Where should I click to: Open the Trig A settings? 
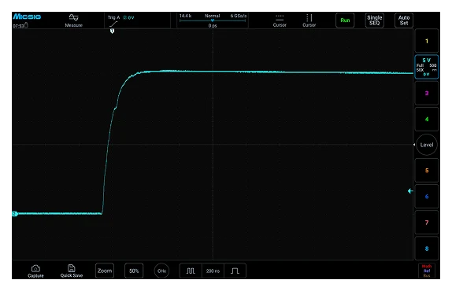tap(121, 20)
